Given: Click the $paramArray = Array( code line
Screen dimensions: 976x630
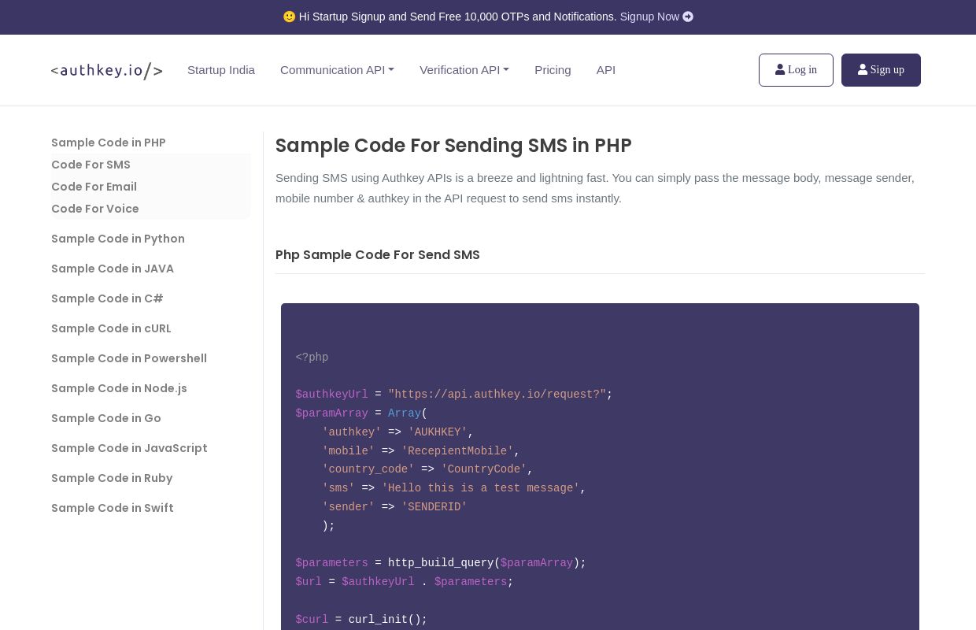Looking at the screenshot, I should (x=361, y=413).
